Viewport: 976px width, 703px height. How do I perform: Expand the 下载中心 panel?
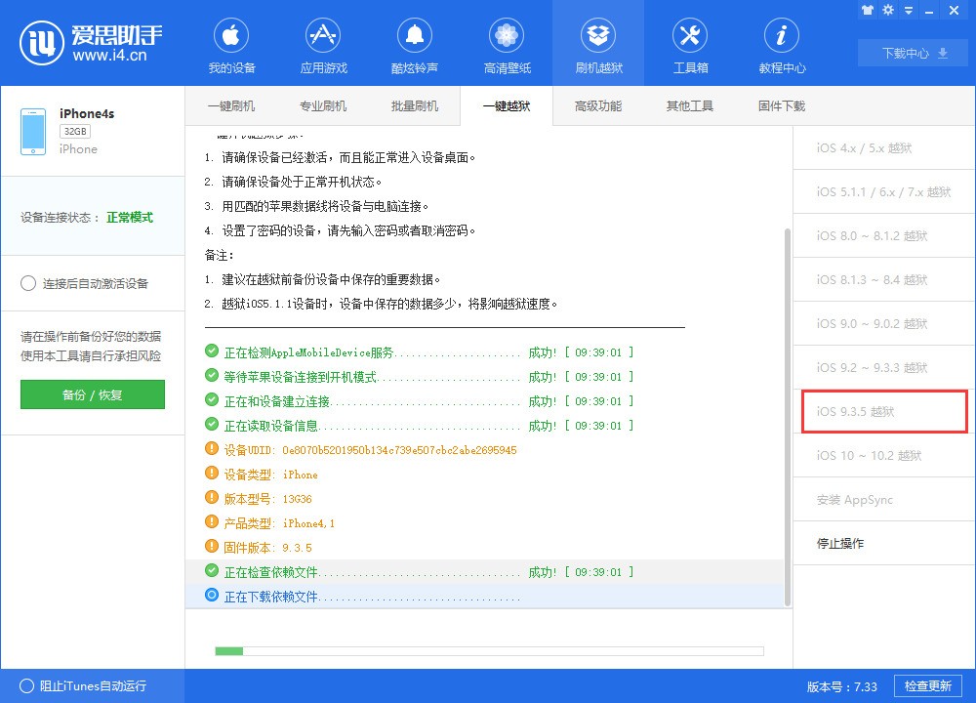point(910,53)
